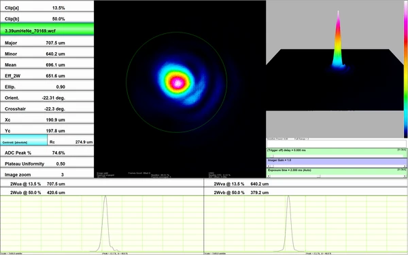Select the Minor 640.2 um readout
Screen dimensions: 408x255
(47, 54)
